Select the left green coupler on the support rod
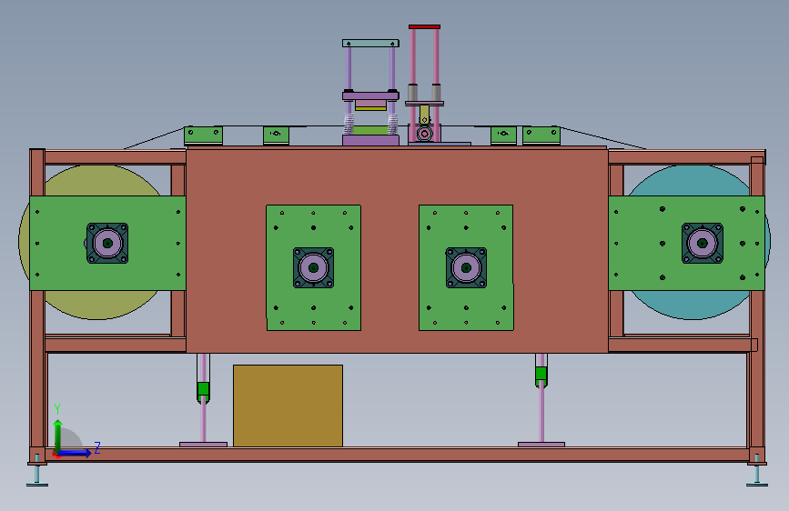 pos(203,389)
